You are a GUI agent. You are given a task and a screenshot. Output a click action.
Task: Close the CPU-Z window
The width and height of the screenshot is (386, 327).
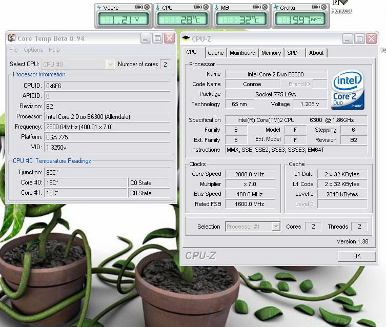click(371, 39)
